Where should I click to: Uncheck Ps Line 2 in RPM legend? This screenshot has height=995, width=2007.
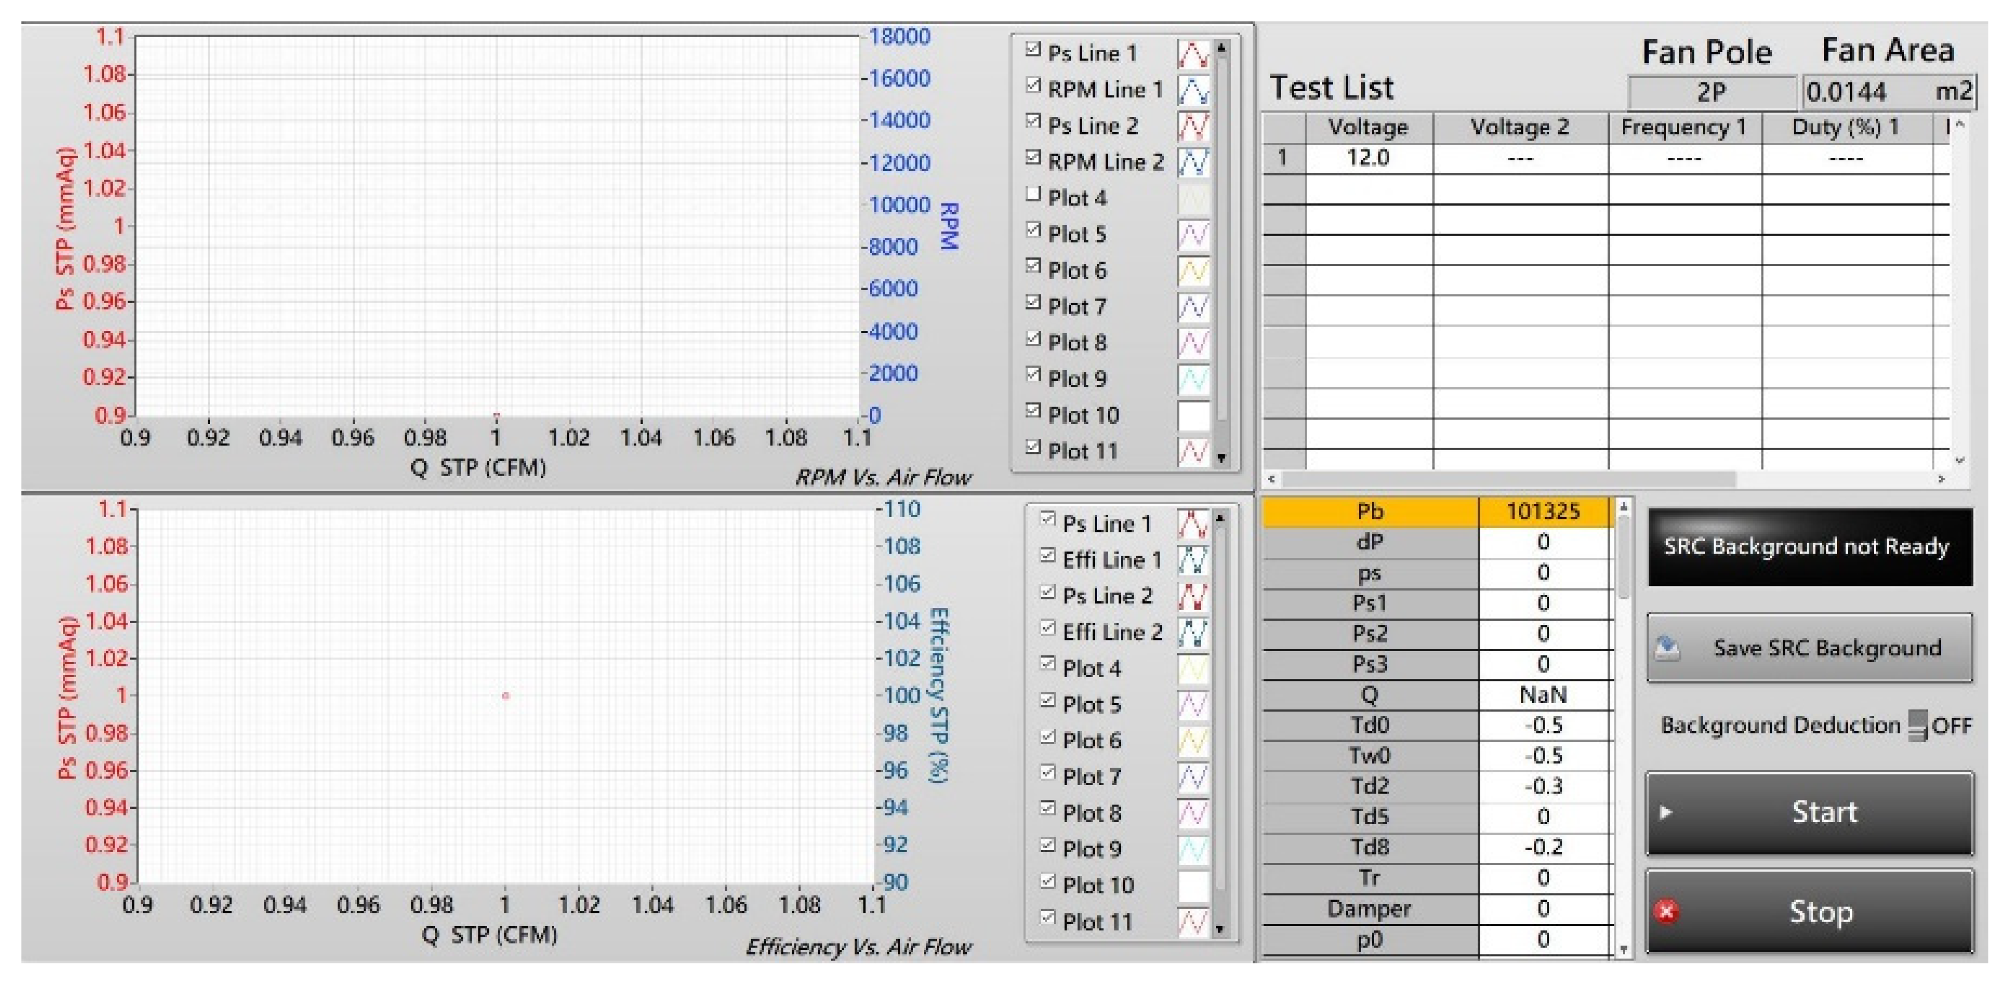(x=1033, y=121)
